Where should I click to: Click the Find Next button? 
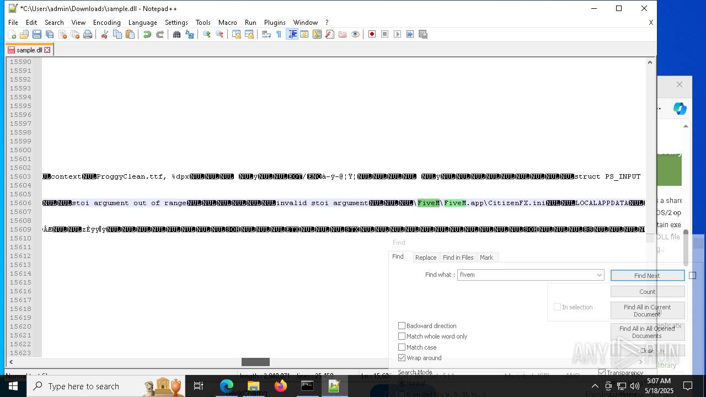pos(647,276)
